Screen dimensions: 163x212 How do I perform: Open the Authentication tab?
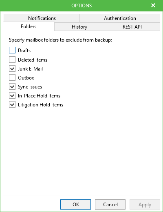pos(120,18)
